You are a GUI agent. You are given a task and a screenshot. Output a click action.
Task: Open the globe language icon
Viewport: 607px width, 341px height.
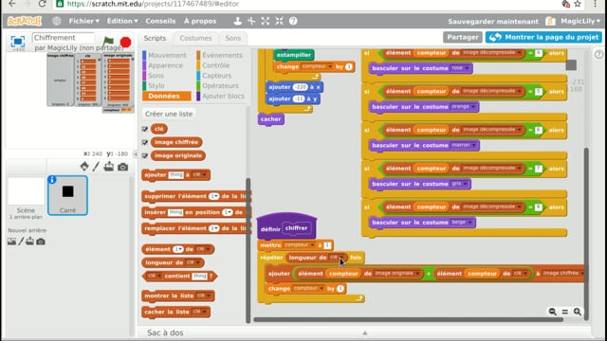pyautogui.click(x=57, y=21)
